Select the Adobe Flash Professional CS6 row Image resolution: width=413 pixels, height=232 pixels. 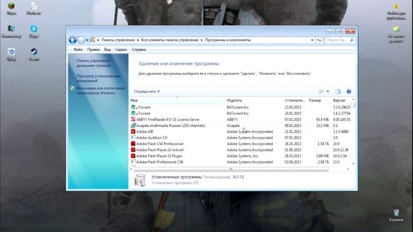(x=241, y=162)
